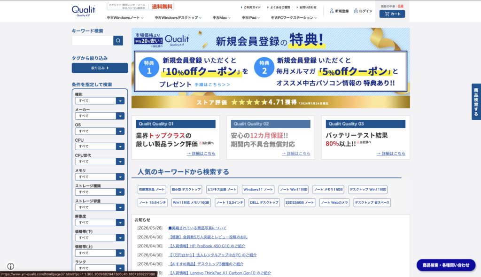This screenshot has width=481, height=277.
Task: Select ノート 15.6インチ keyword tag
Action: (153, 203)
